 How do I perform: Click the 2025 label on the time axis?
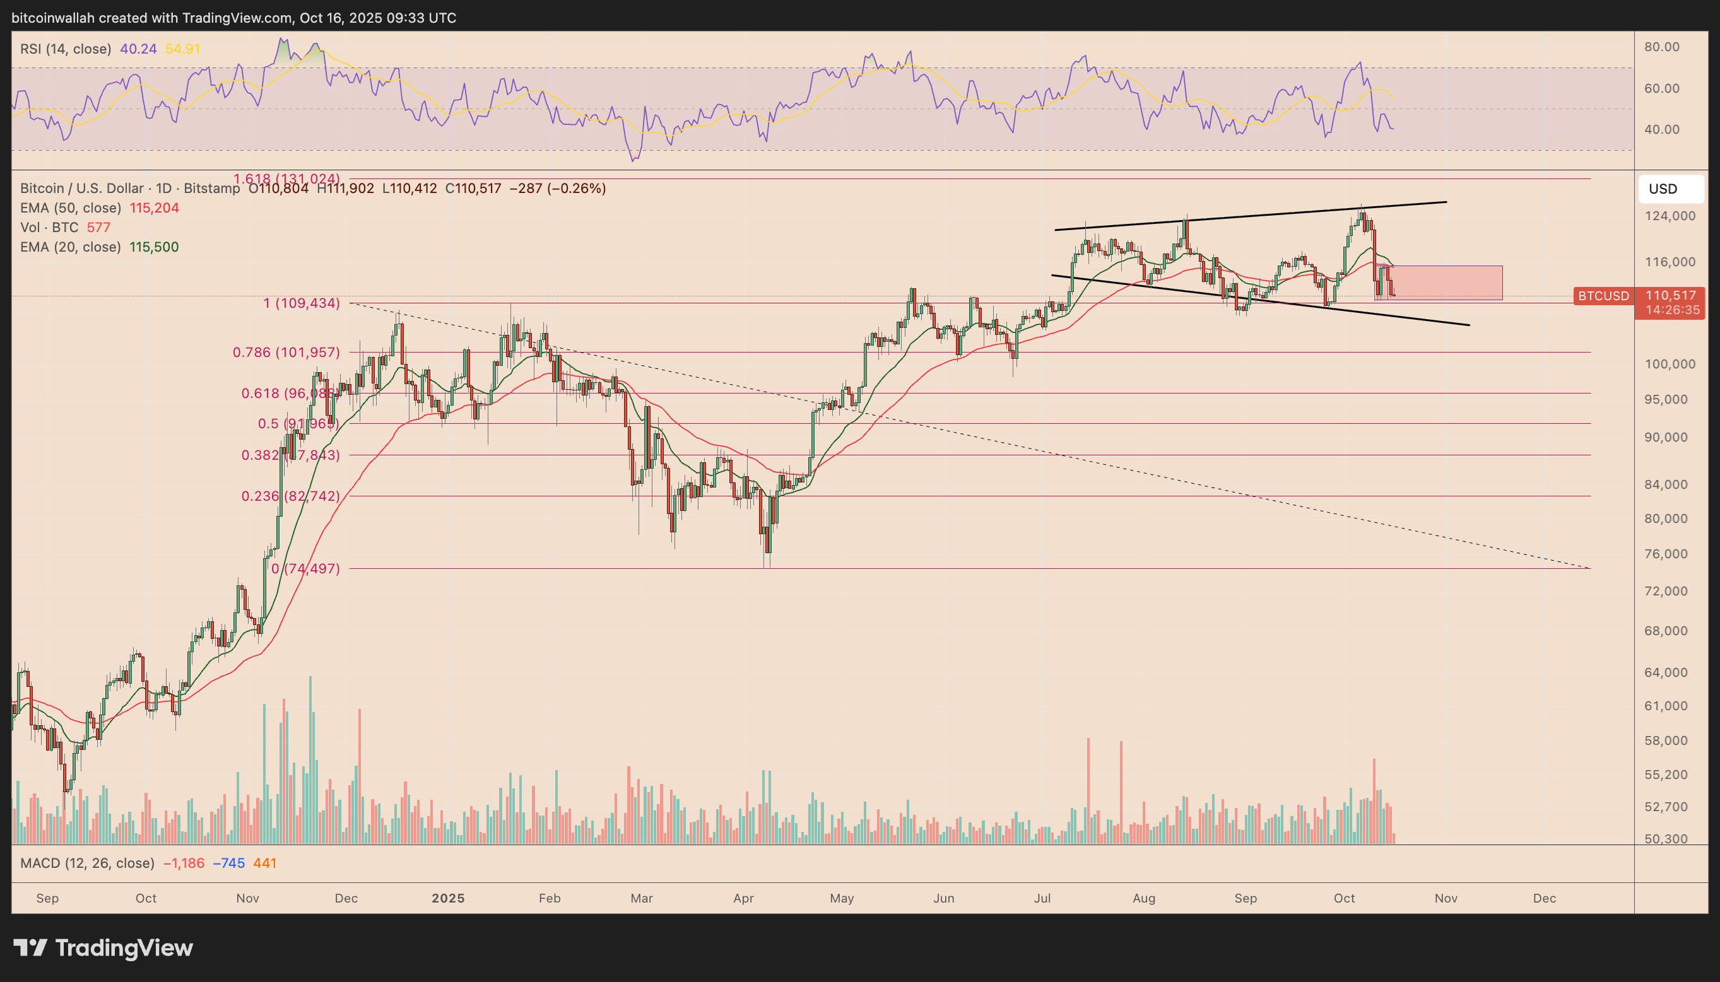pos(448,898)
